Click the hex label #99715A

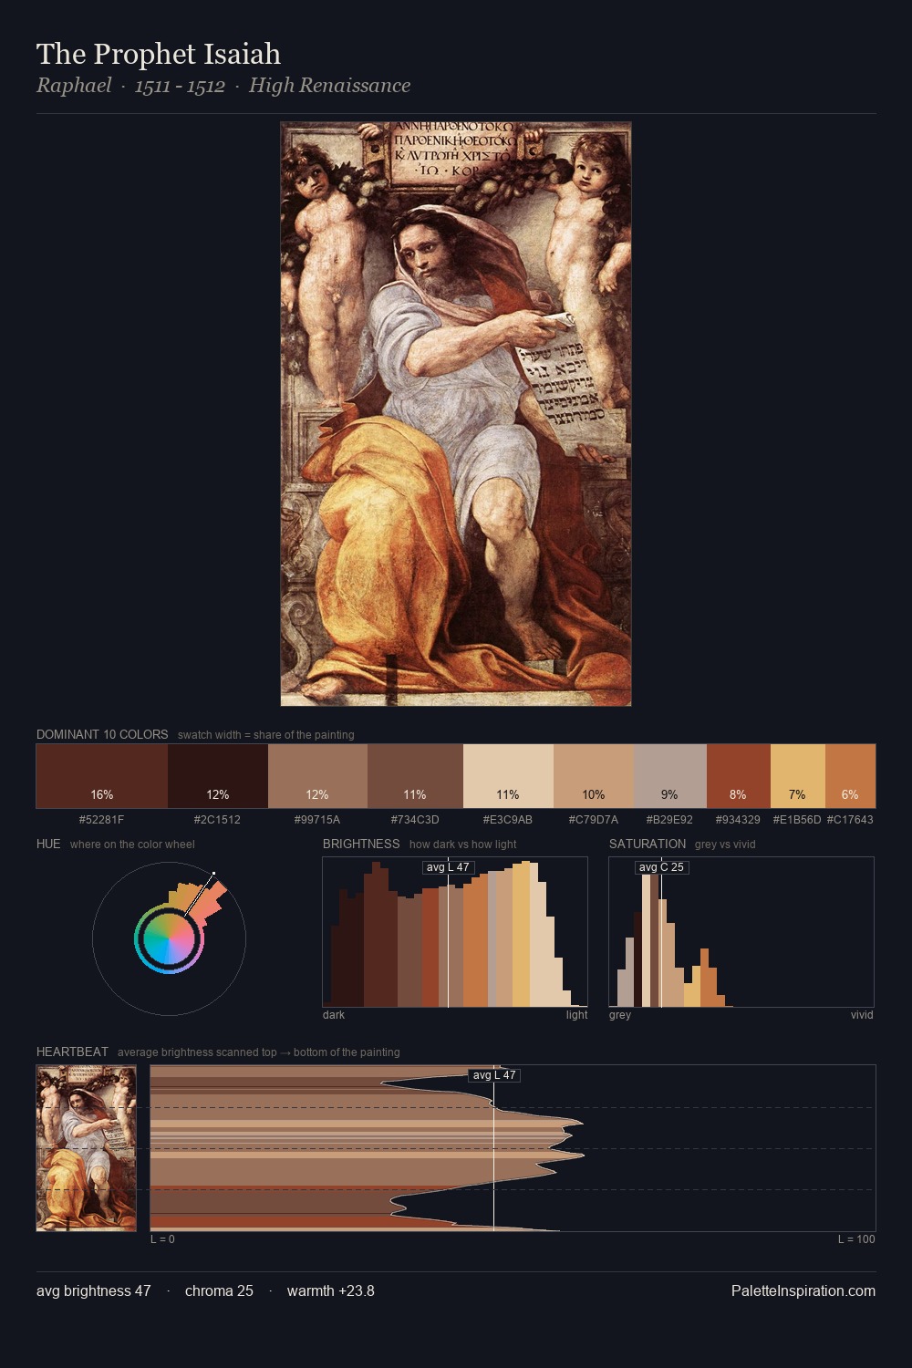pyautogui.click(x=317, y=820)
